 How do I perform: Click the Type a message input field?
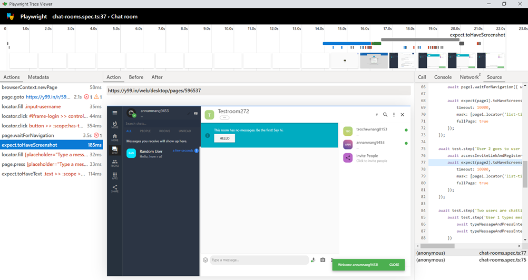[258, 260]
